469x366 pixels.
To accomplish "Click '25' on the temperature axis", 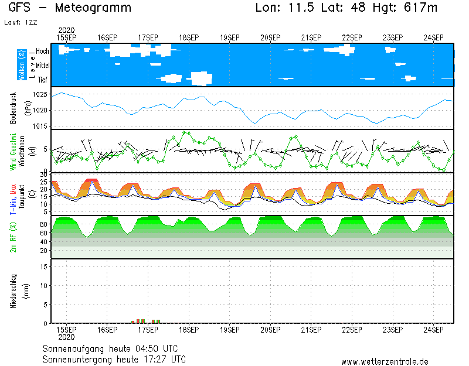I will (x=44, y=182).
